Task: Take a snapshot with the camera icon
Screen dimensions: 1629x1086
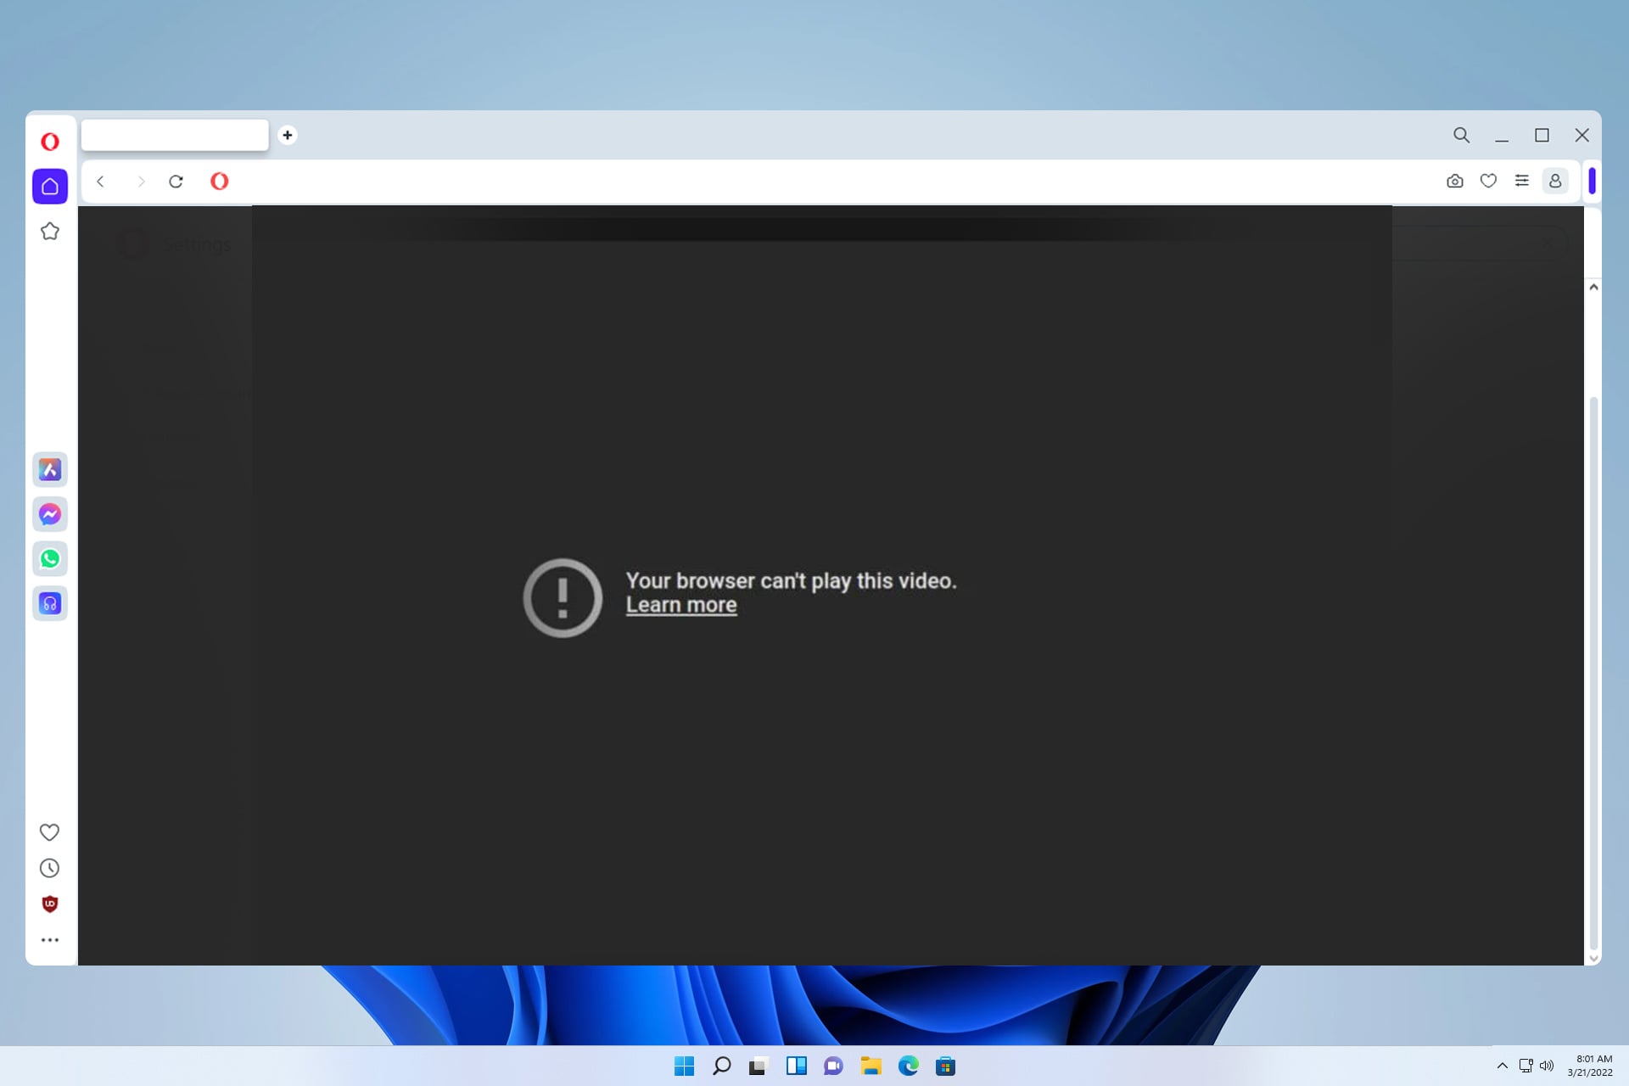Action: click(1455, 181)
